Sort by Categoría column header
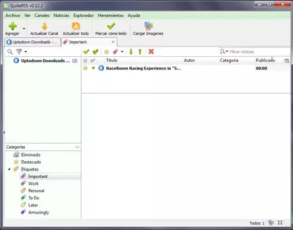 (237, 61)
